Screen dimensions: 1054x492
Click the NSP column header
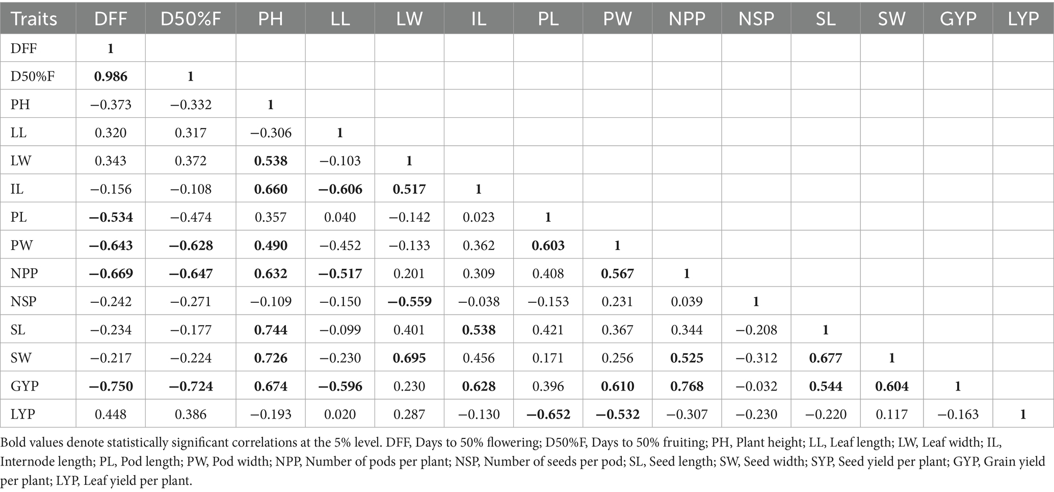(756, 19)
